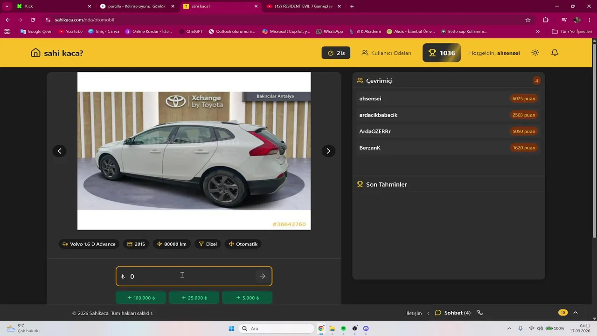Open File Explorer from the taskbar

(332, 329)
